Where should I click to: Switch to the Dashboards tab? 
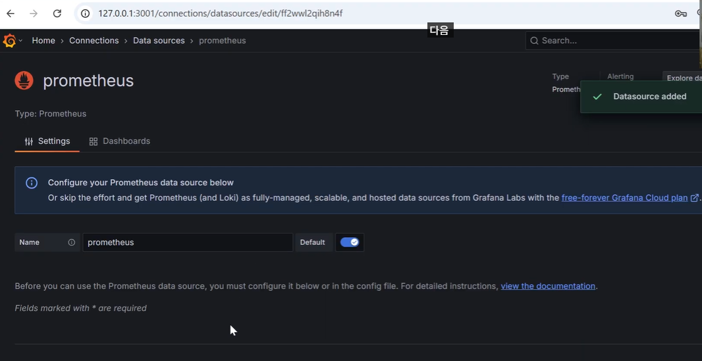(x=120, y=142)
